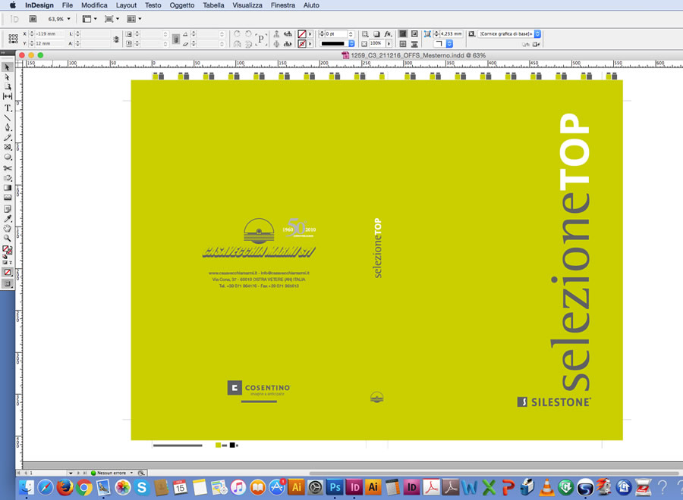
Task: Choose the Hand tool
Action: pos(8,228)
